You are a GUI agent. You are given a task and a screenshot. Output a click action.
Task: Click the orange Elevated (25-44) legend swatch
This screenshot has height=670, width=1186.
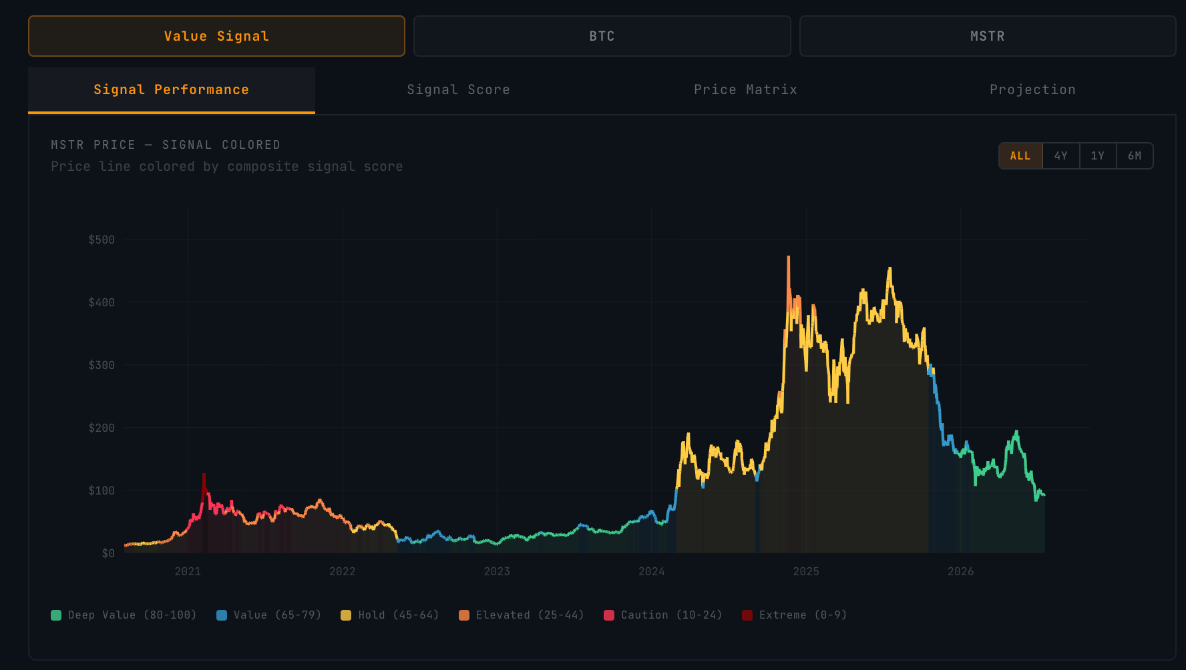[464, 615]
